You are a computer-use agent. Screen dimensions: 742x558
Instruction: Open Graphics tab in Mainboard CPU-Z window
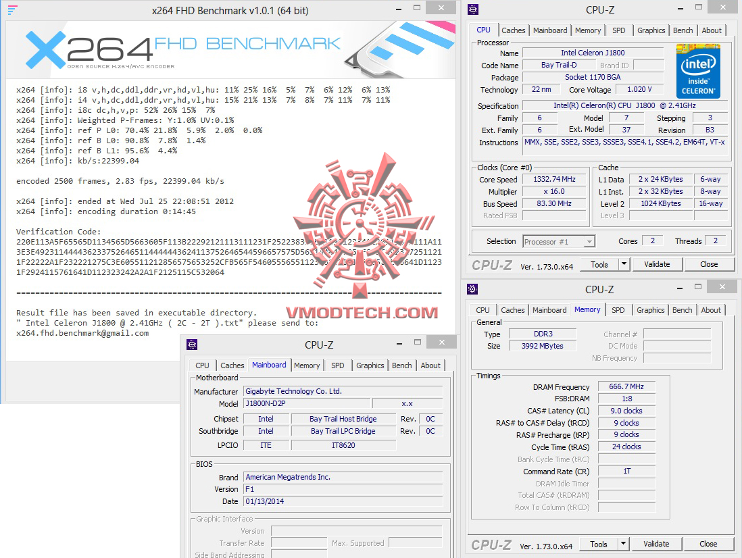click(370, 365)
